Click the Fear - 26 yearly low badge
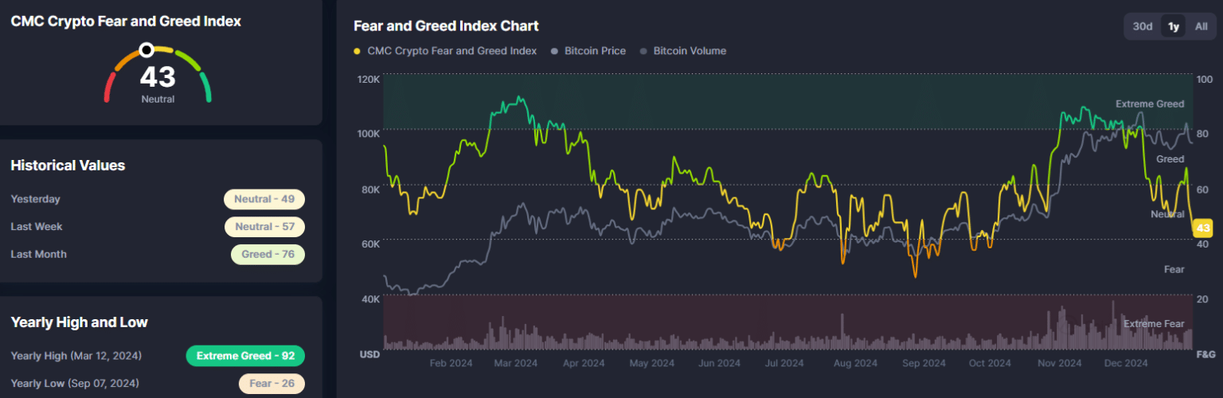 [x=272, y=384]
